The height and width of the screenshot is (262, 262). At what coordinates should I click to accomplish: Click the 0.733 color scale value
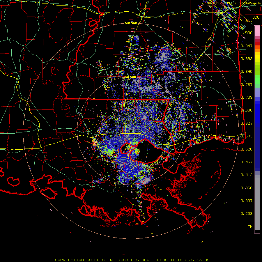click(247, 97)
